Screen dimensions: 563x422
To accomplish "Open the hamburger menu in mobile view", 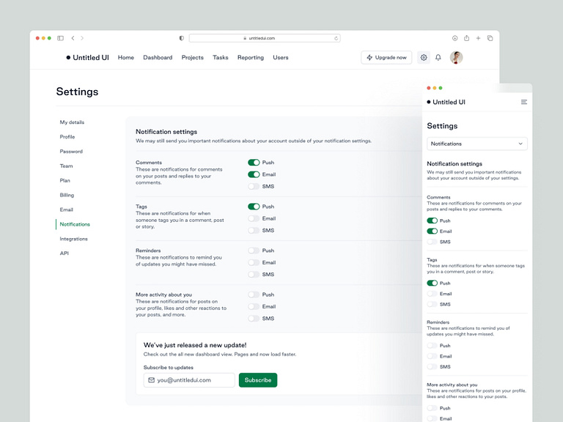I will [524, 102].
